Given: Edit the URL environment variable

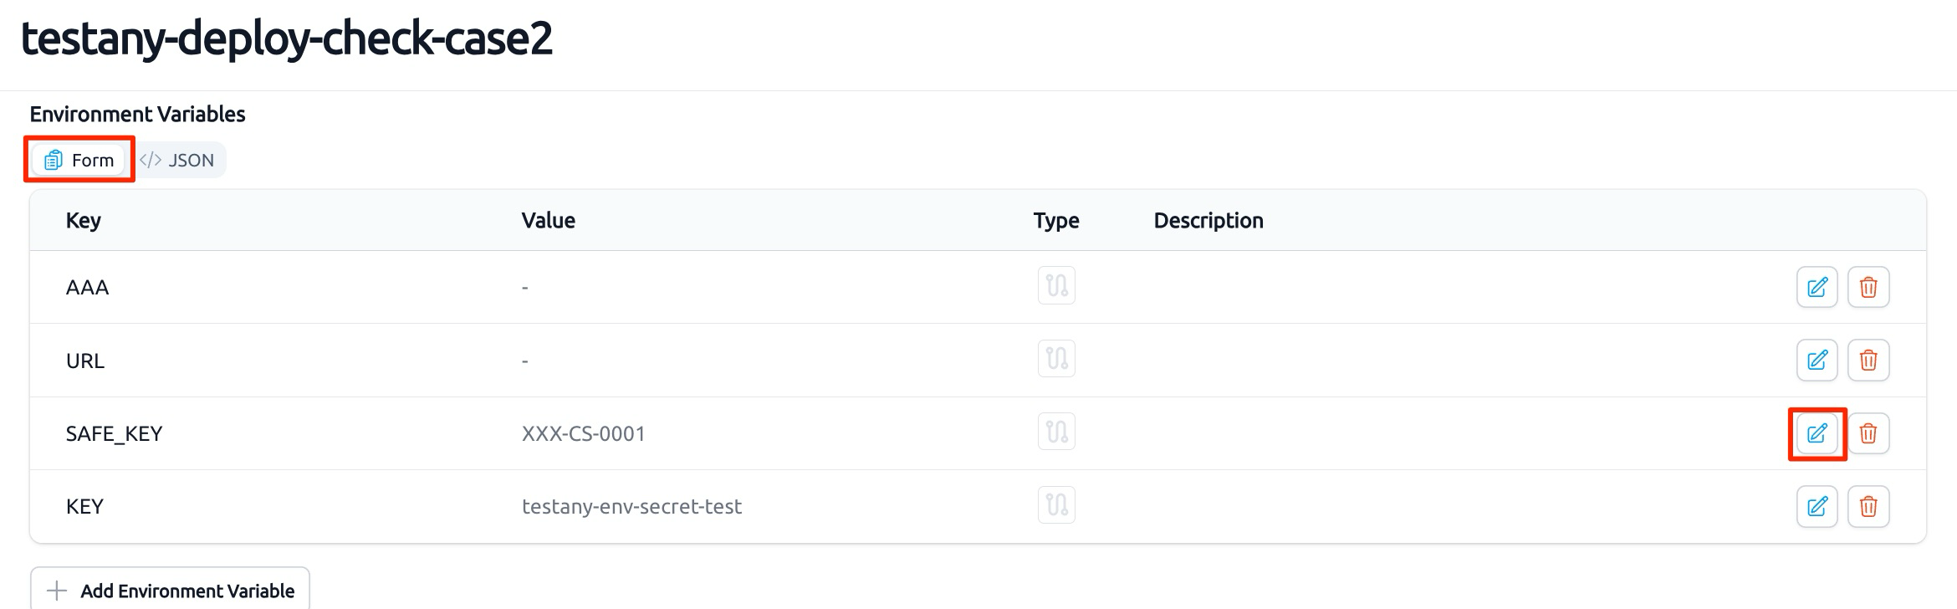Looking at the screenshot, I should (1816, 360).
